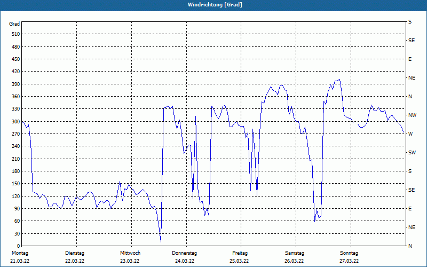Click the 240 degree axis label

pos(15,146)
